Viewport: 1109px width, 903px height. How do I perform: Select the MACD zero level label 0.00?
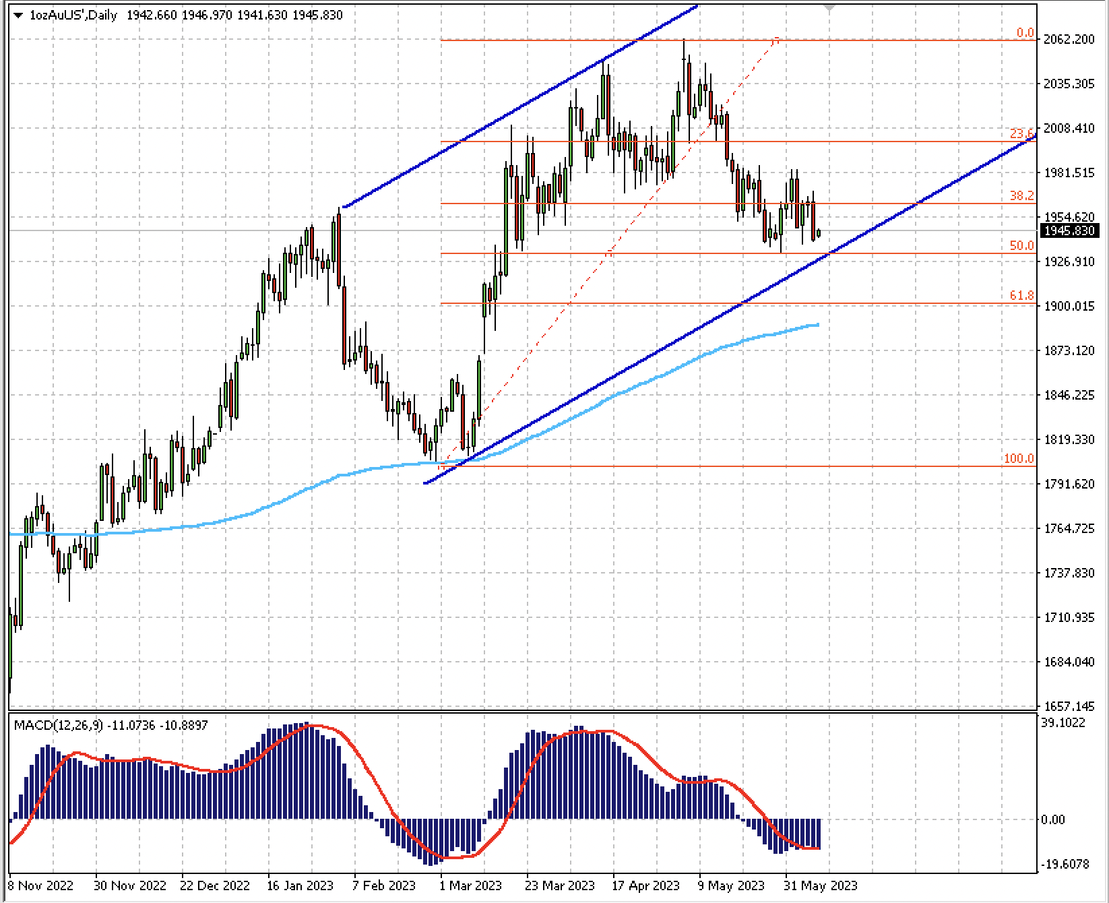point(1053,819)
